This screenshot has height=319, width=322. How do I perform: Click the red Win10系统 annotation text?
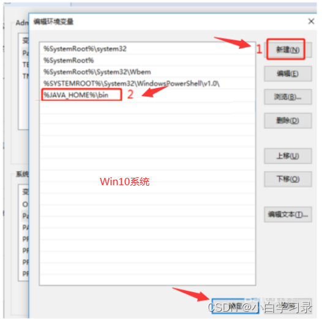125,182
